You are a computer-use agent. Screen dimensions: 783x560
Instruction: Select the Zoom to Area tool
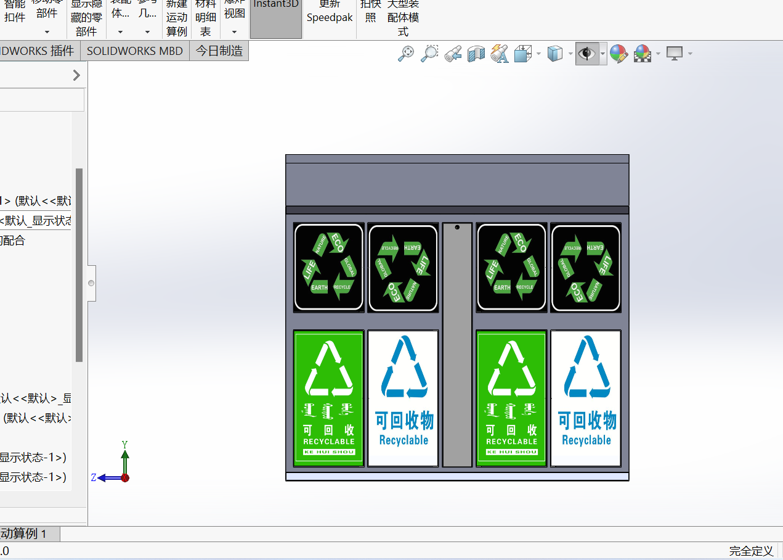point(429,54)
